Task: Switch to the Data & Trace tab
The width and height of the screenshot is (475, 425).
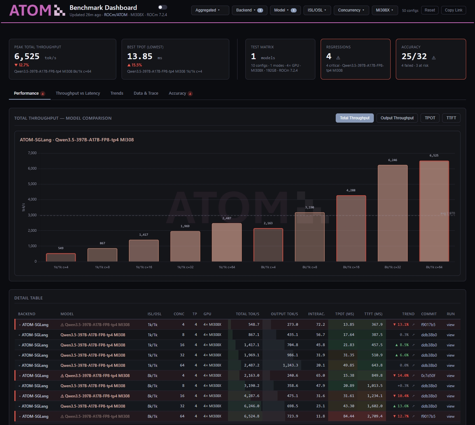Action: point(146,93)
